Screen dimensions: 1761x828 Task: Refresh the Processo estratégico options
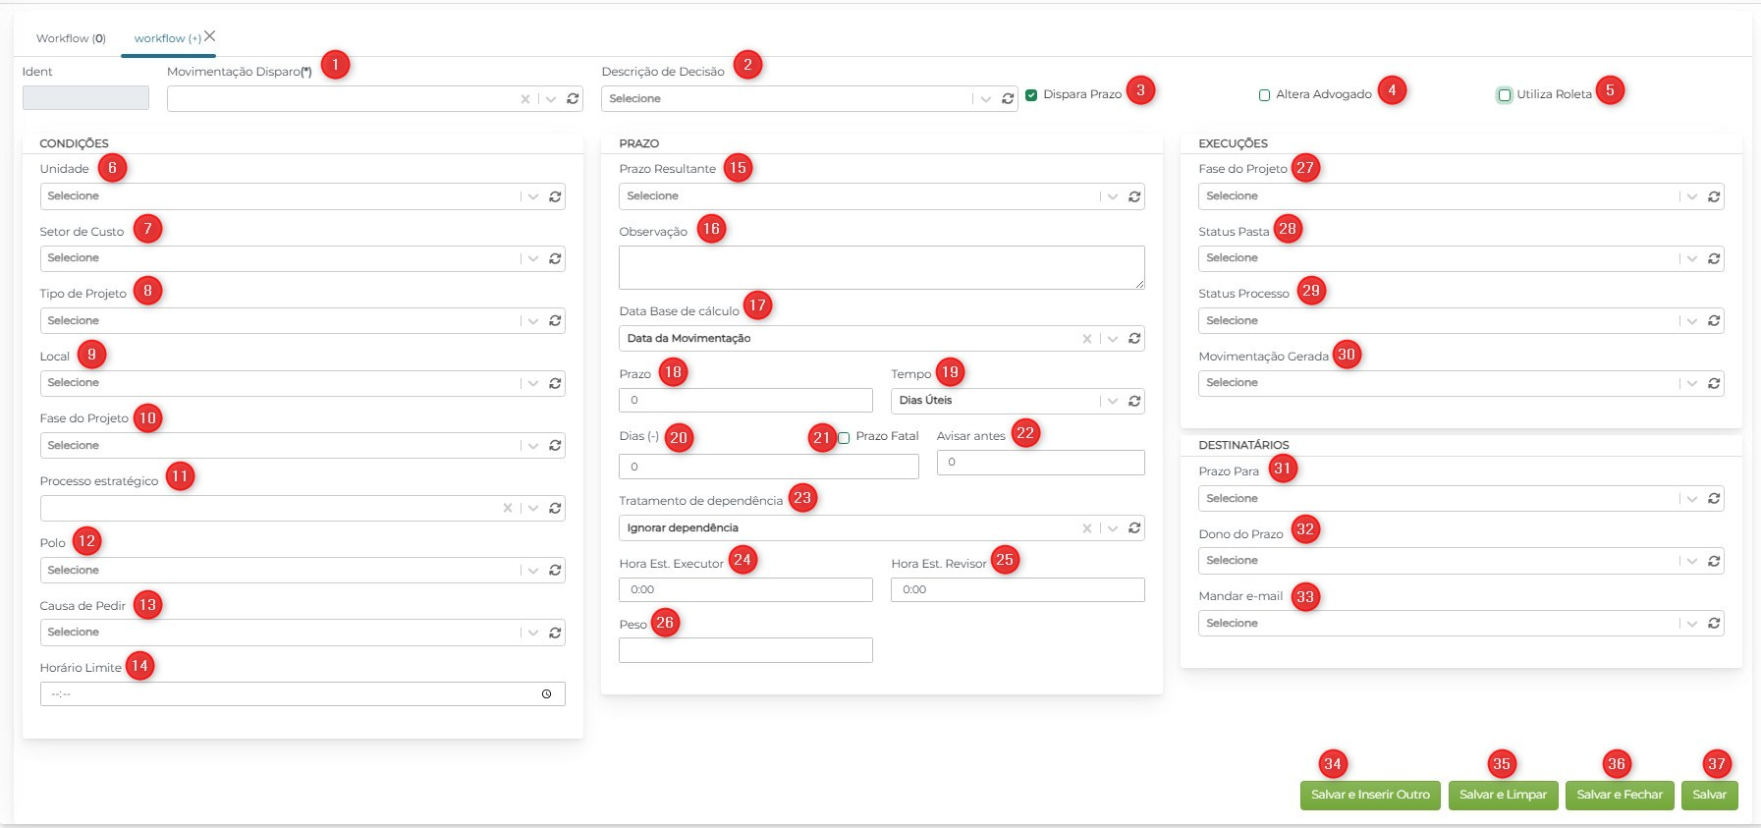555,508
